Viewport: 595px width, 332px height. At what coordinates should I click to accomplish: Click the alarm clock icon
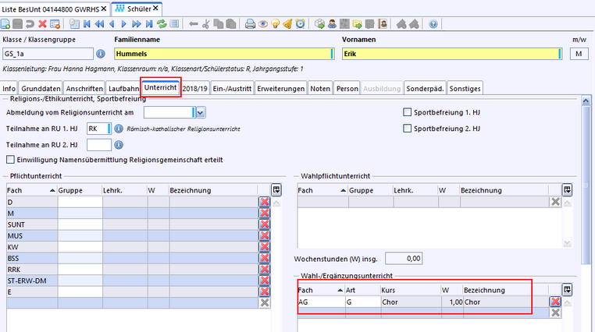[x=300, y=24]
